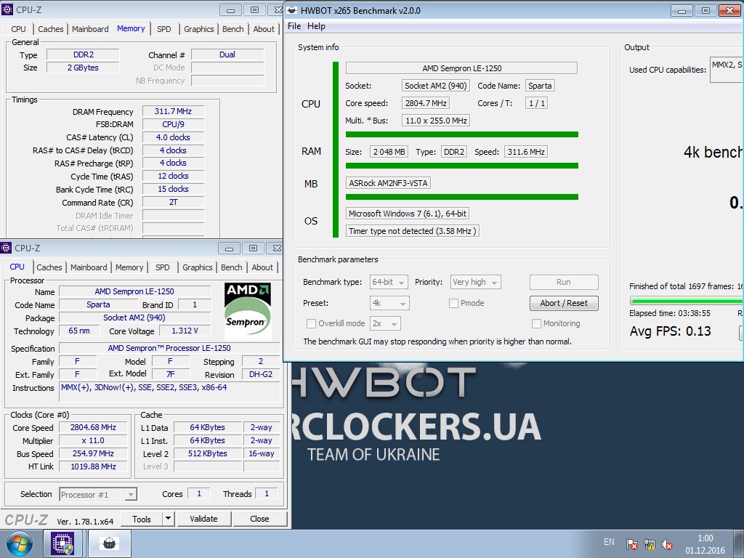Open Action Center flag tray icon
This screenshot has width=744, height=558.
[631, 544]
